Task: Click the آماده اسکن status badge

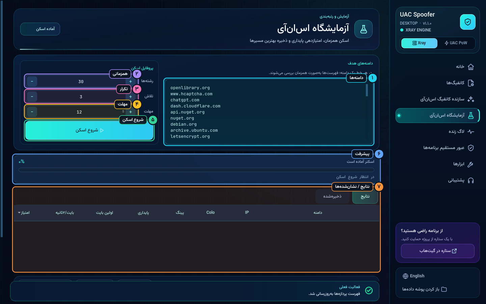Action: (x=40, y=29)
